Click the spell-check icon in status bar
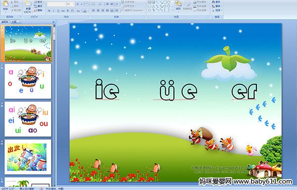297x190 pixels. (x=41, y=189)
